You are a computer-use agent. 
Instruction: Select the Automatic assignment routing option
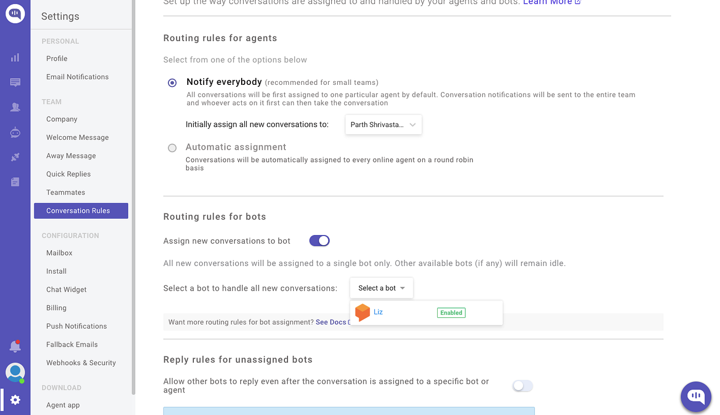172,148
